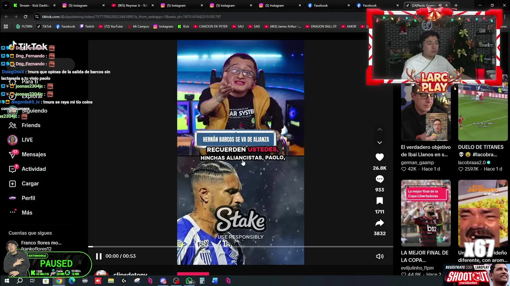This screenshot has width=510, height=286.
Task: Open Word from the taskbar
Action: pyautogui.click(x=215, y=281)
